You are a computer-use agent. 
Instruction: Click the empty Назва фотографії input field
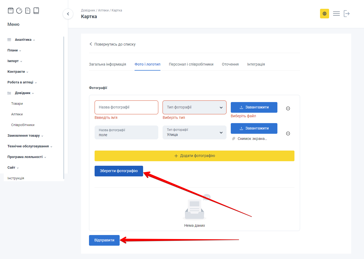point(126,107)
